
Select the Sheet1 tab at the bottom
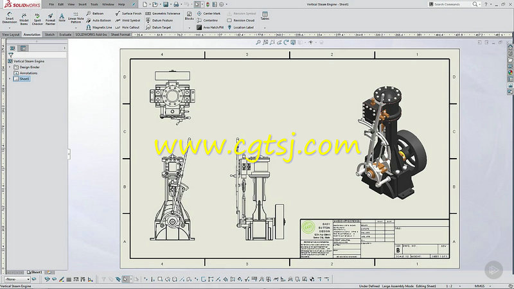click(x=35, y=272)
